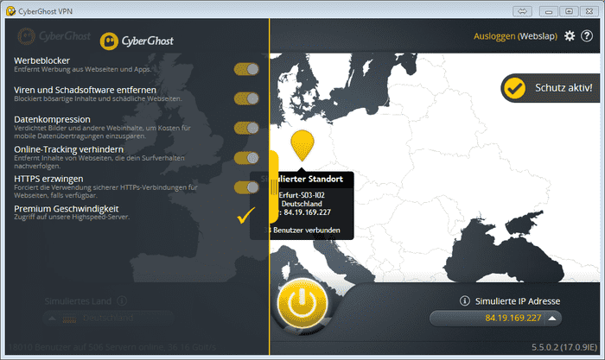Click the CyberGhost VPN title bar app icon
The height and width of the screenshot is (360, 605).
(10, 11)
